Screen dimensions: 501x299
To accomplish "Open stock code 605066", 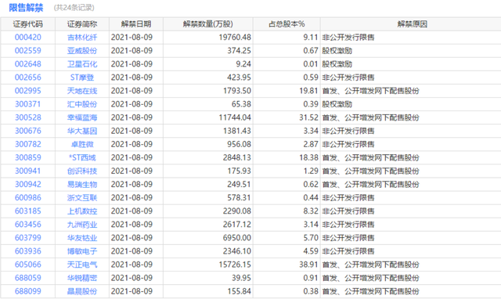I will click(x=28, y=265).
